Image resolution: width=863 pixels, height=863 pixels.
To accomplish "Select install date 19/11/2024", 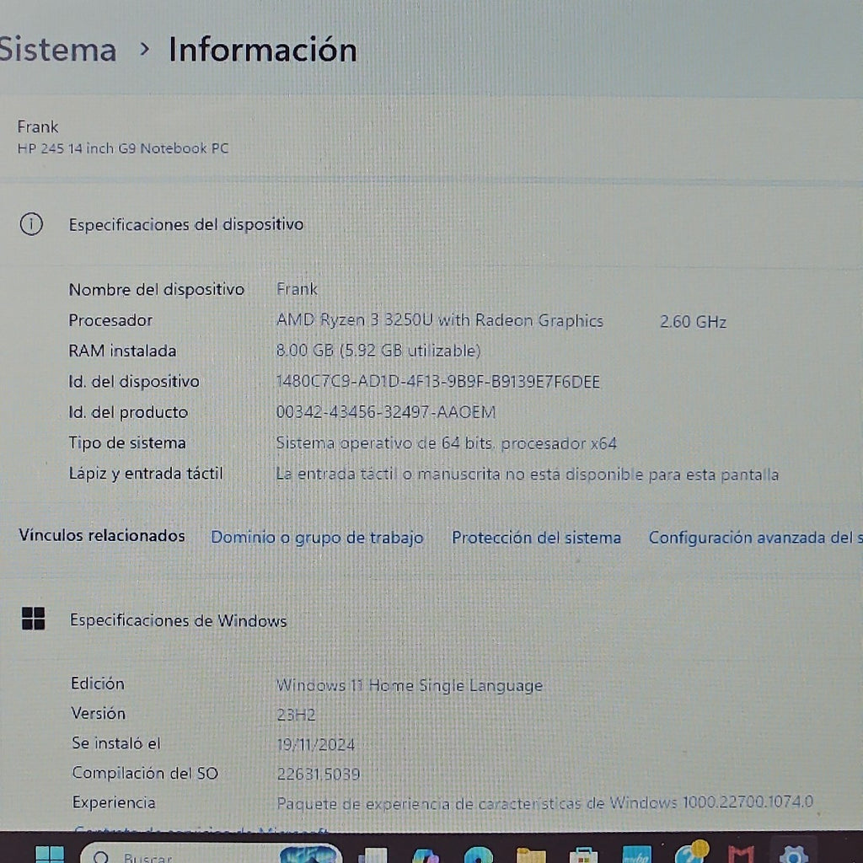I will point(316,745).
